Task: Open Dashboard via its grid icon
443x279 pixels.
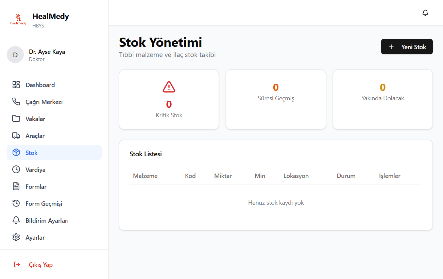Action: [x=16, y=84]
